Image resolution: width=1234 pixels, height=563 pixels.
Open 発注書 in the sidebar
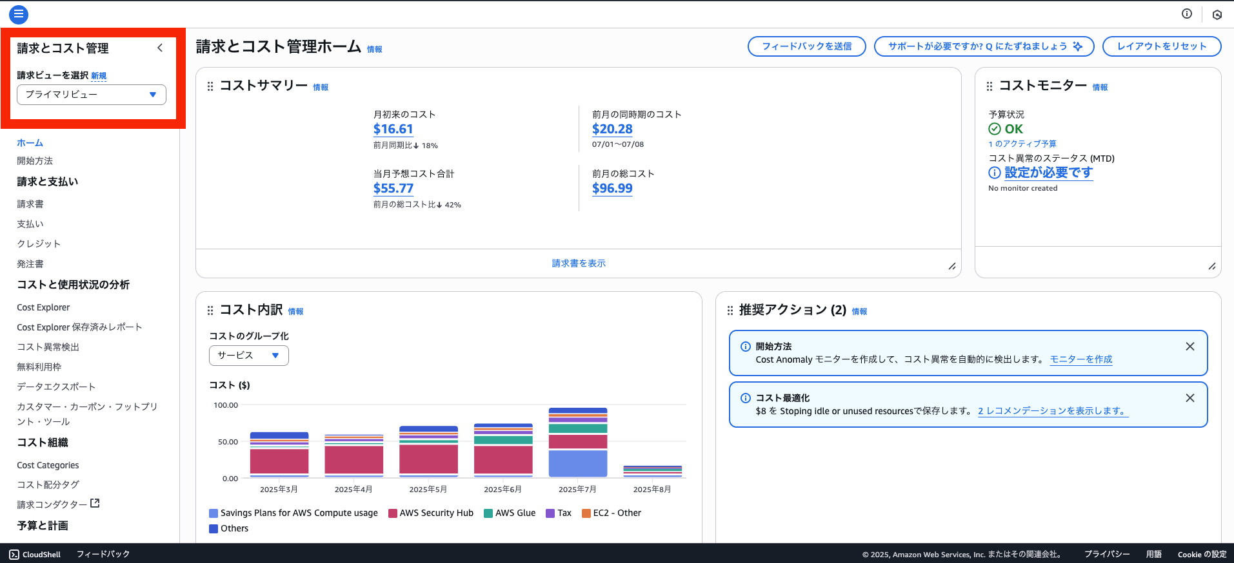(x=30, y=264)
